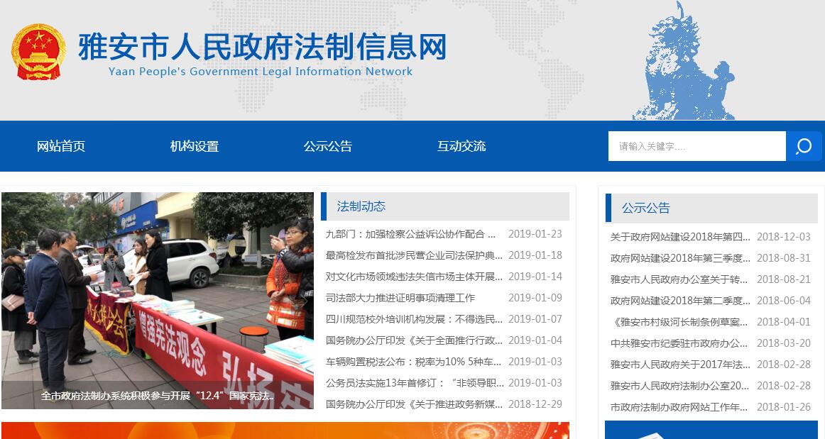
Task: Open the 网站首页 menu item
Action: 61,146
